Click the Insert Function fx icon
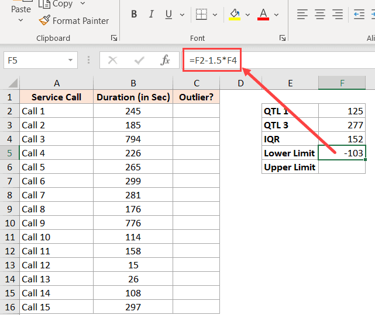Image resolution: width=375 pixels, height=315 pixels. click(165, 60)
